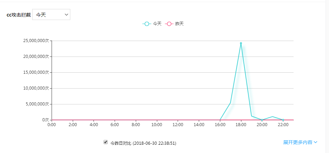This screenshot has width=329, height=153.
Task: Click the 2018-06-30 22:38:51 timestamp text
Action: pos(157,143)
